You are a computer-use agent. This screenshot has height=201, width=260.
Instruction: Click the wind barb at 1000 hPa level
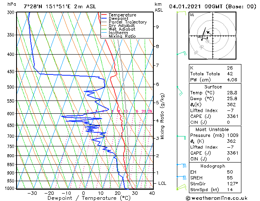pyautogui.click(x=181, y=187)
